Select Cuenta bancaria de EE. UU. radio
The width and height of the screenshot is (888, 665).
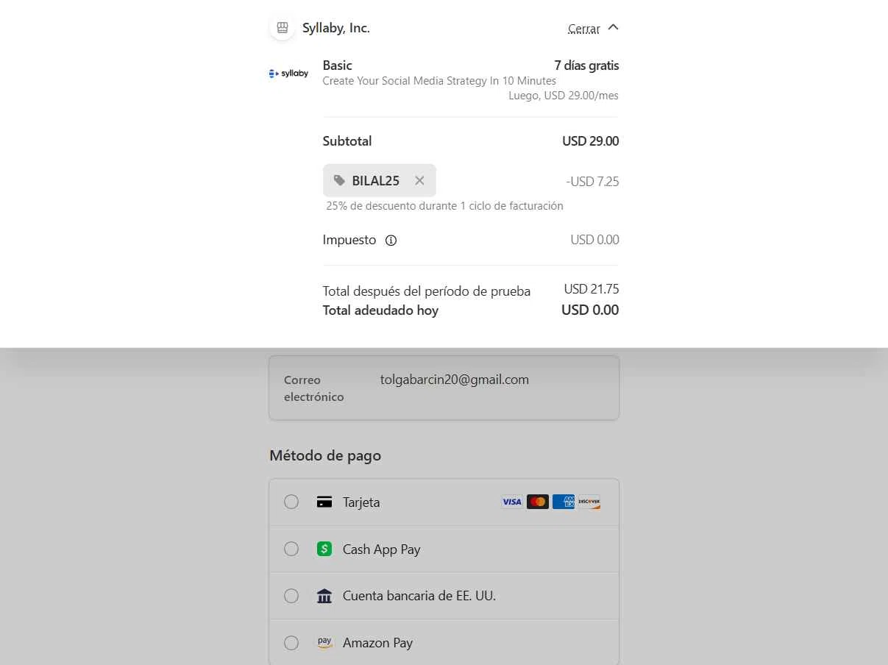(x=291, y=596)
